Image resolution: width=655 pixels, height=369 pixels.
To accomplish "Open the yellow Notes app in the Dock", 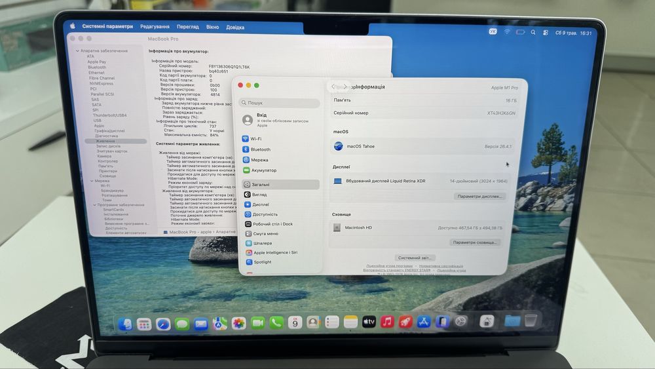I will (x=350, y=322).
